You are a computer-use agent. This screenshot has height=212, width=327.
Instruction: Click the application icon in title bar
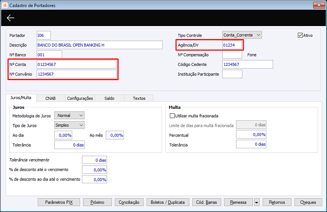(5, 5)
